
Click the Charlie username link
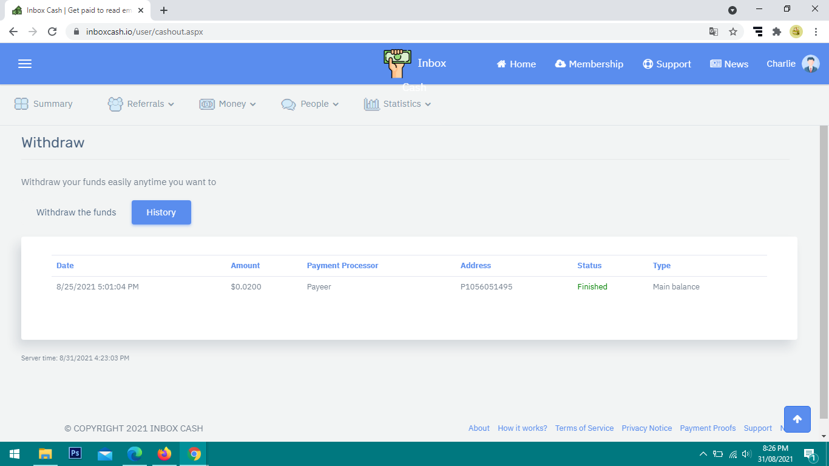pyautogui.click(x=781, y=64)
